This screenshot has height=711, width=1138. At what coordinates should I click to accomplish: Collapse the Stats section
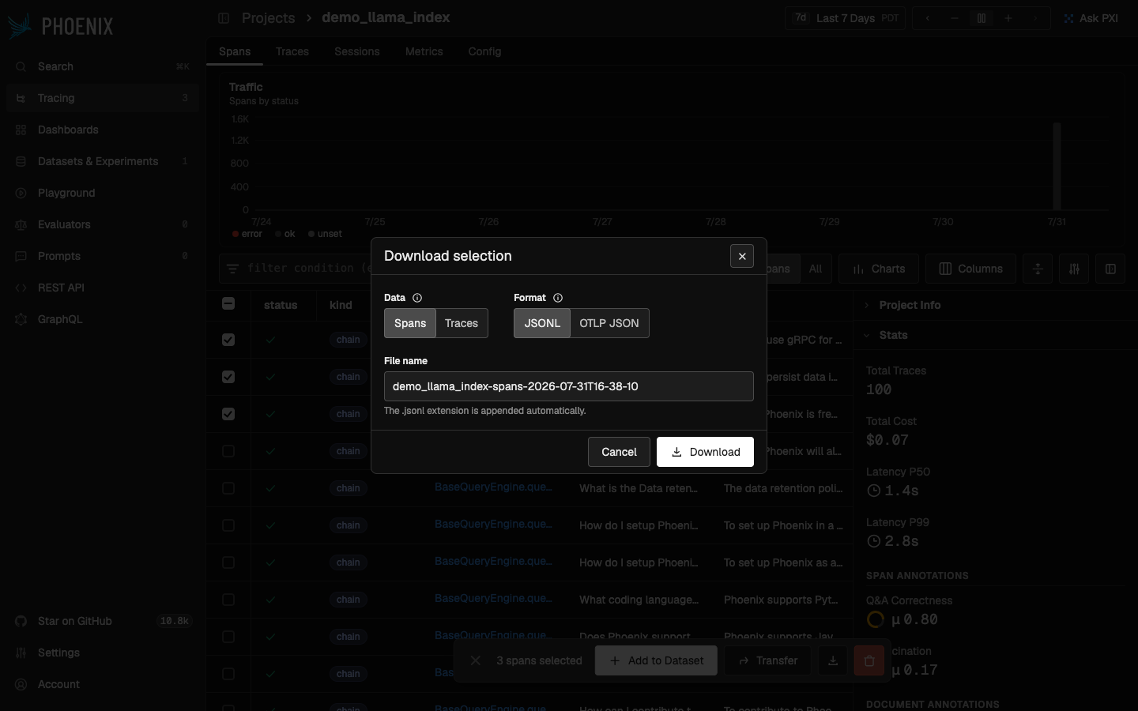[996, 335]
